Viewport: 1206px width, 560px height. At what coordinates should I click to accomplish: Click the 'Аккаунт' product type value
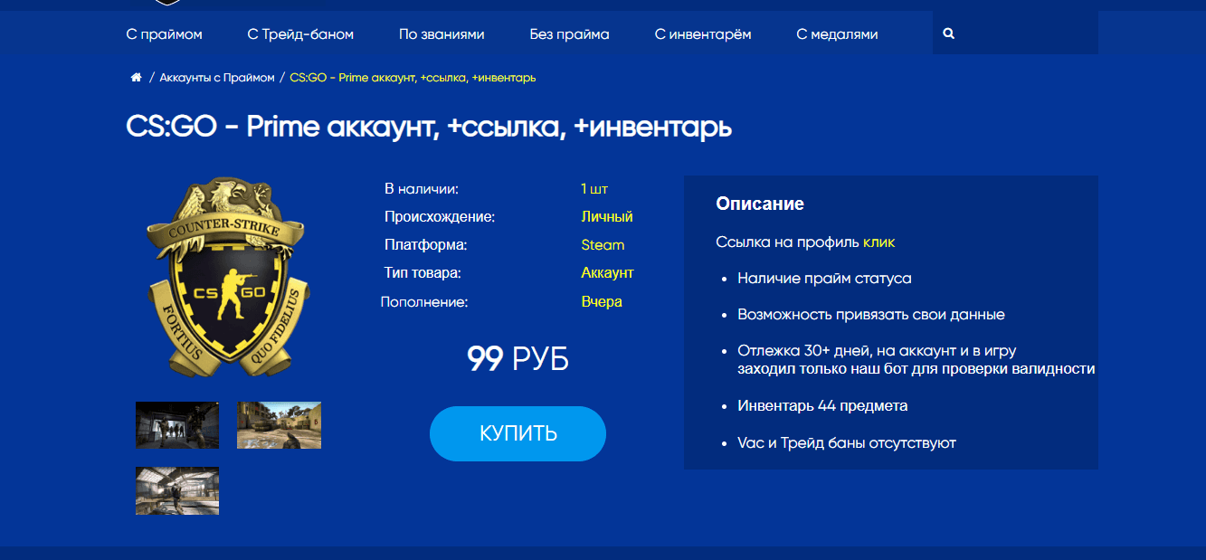607,272
